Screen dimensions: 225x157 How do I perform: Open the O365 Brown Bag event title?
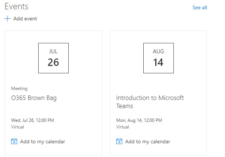pyautogui.click(x=34, y=98)
